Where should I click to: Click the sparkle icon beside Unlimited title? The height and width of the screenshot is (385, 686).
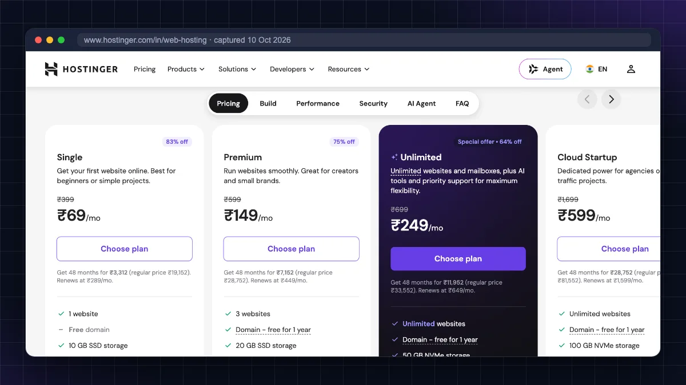point(394,157)
